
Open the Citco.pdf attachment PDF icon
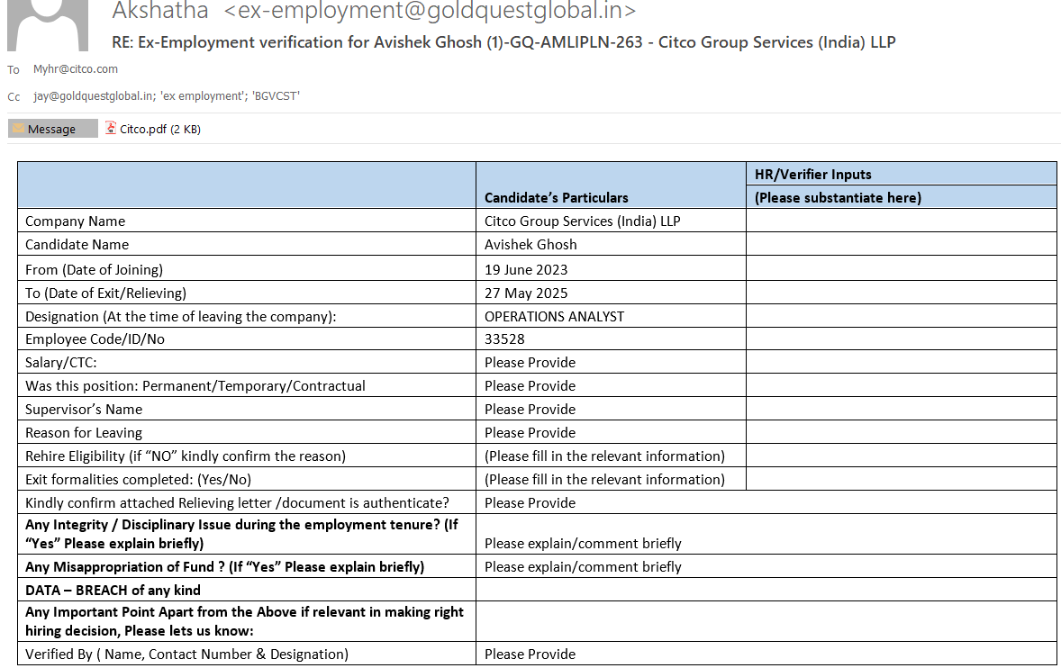[x=111, y=129]
